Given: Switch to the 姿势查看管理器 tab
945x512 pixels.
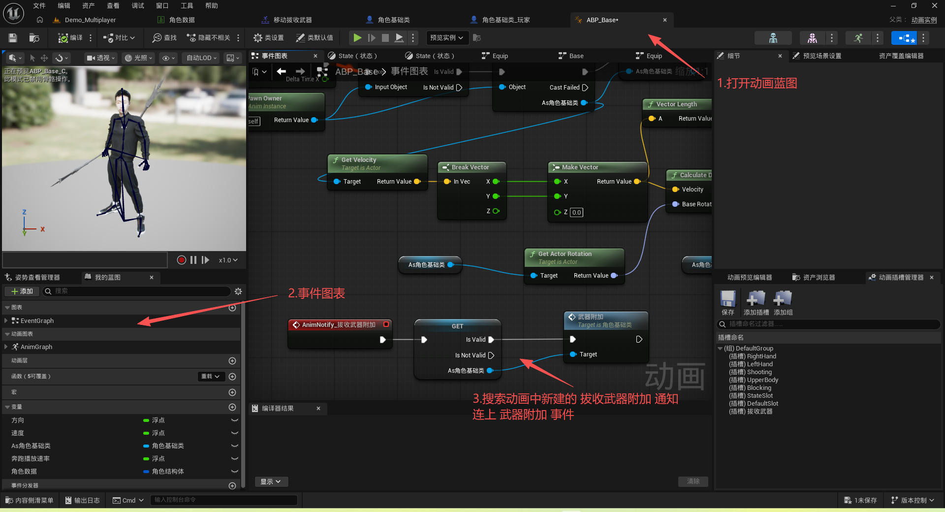Looking at the screenshot, I should pyautogui.click(x=37, y=278).
